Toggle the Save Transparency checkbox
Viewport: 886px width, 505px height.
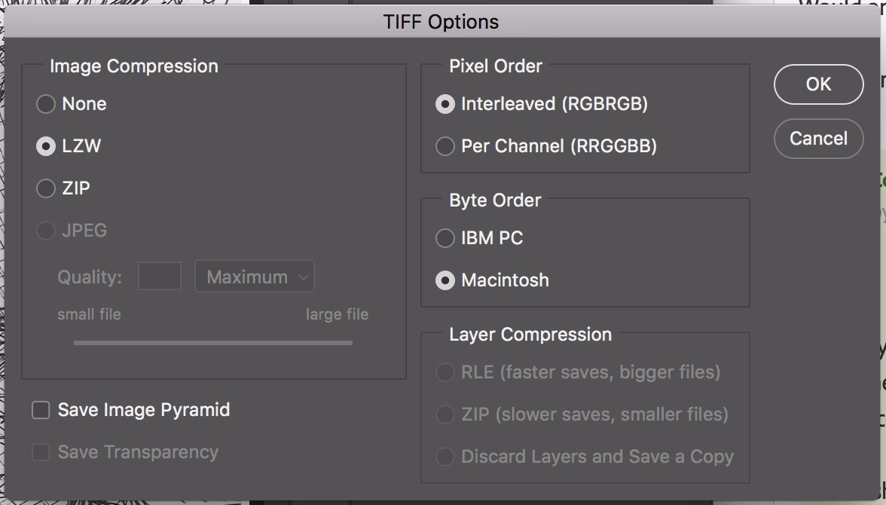42,452
